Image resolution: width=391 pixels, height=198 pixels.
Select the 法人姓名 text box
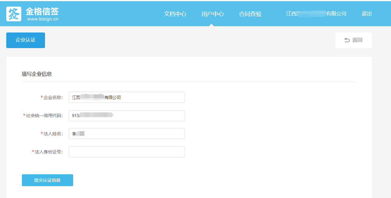click(127, 134)
